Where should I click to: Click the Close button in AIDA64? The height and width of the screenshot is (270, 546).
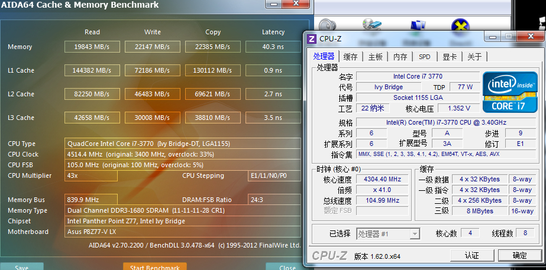click(x=287, y=267)
